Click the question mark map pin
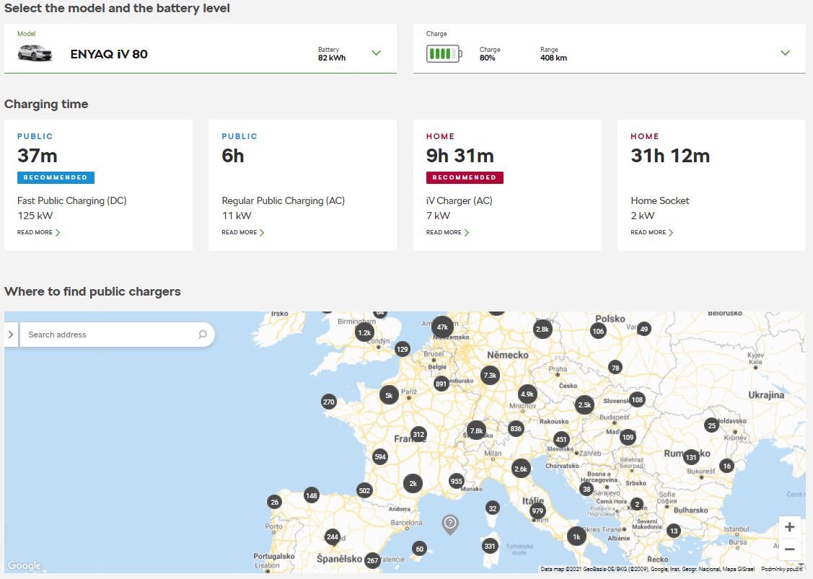The width and height of the screenshot is (813, 579). [450, 524]
